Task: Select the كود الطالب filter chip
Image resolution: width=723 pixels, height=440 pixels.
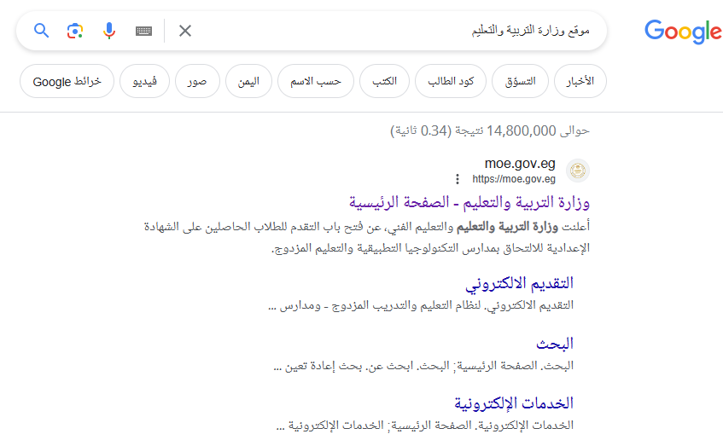Action: click(451, 81)
